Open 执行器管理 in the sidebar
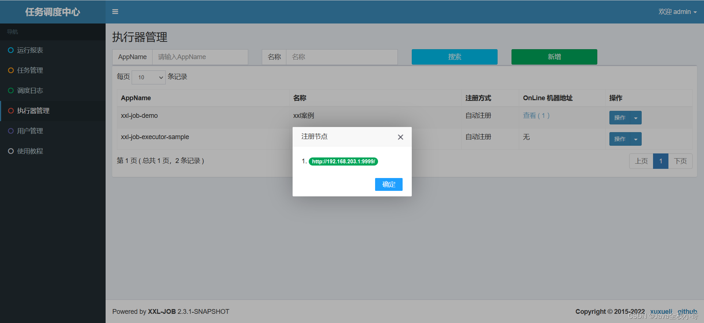The width and height of the screenshot is (704, 323). pos(53,111)
